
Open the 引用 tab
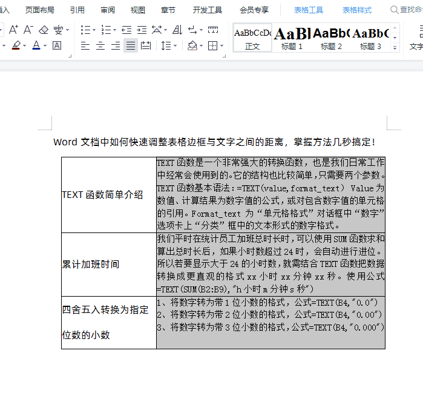(x=77, y=10)
